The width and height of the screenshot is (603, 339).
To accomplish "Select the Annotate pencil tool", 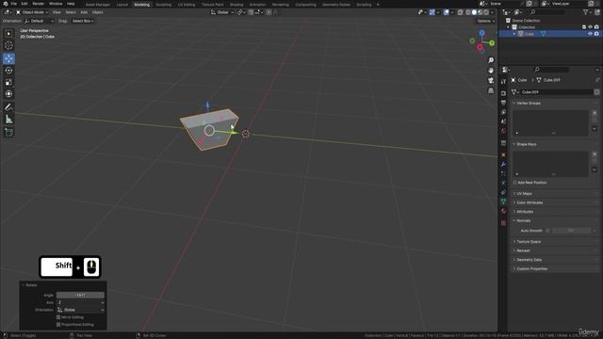I will (x=8, y=107).
